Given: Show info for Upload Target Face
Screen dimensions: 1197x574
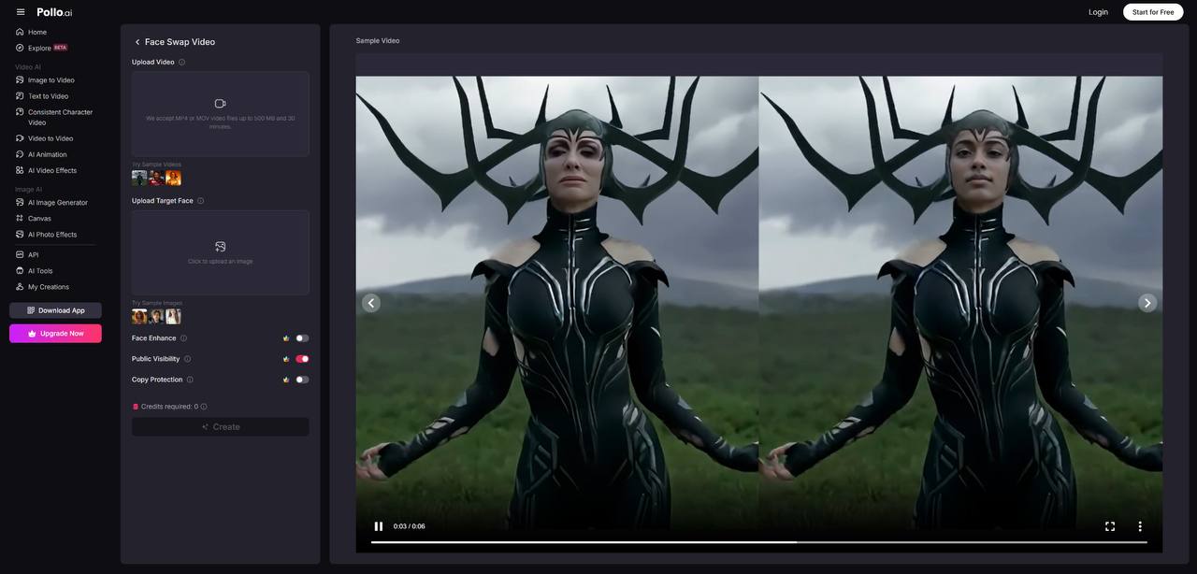Looking at the screenshot, I should coord(200,201).
